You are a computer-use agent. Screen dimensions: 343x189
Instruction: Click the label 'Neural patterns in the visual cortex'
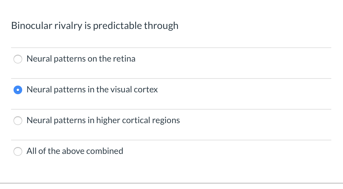click(x=92, y=90)
